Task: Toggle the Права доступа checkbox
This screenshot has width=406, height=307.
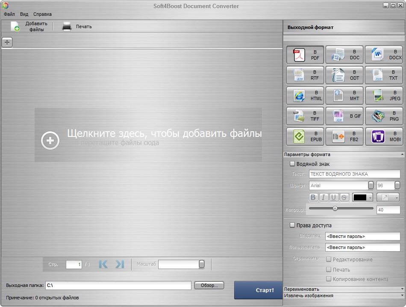Action: coord(292,225)
